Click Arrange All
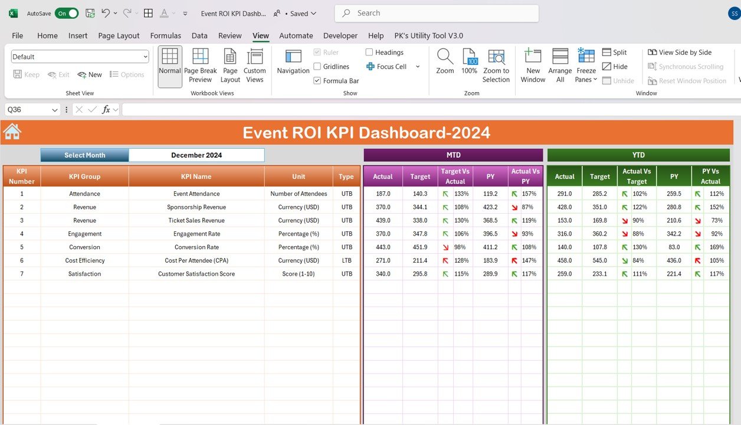741x425 pixels. tap(560, 66)
